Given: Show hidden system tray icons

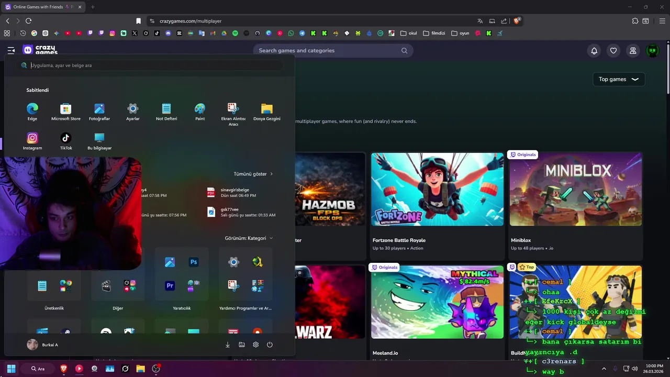Looking at the screenshot, I should pos(604,369).
